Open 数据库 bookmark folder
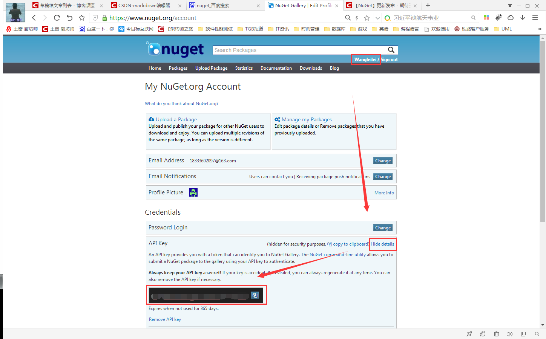The height and width of the screenshot is (339, 546). 335,29
